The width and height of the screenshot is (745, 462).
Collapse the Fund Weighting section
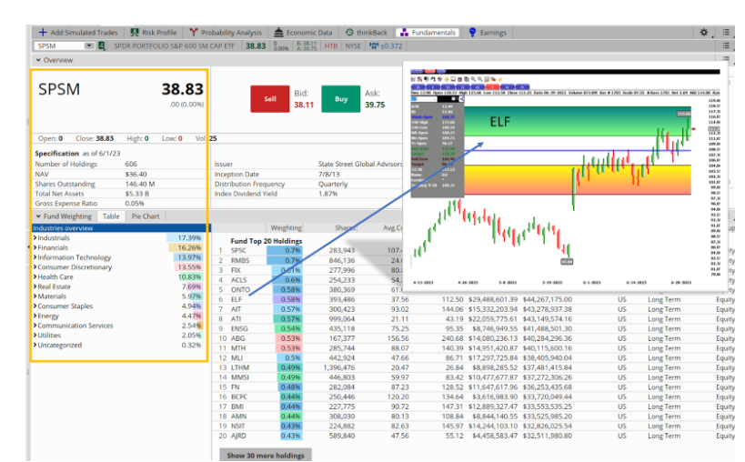point(38,216)
